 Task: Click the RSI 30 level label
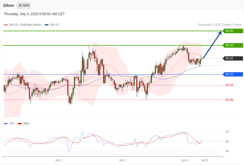pyautogui.click(x=227, y=151)
